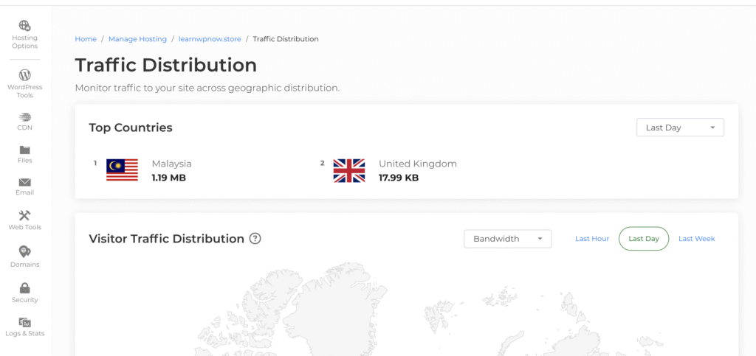Open Logs & Stats sidebar icon
The height and width of the screenshot is (356, 756).
pos(24,322)
